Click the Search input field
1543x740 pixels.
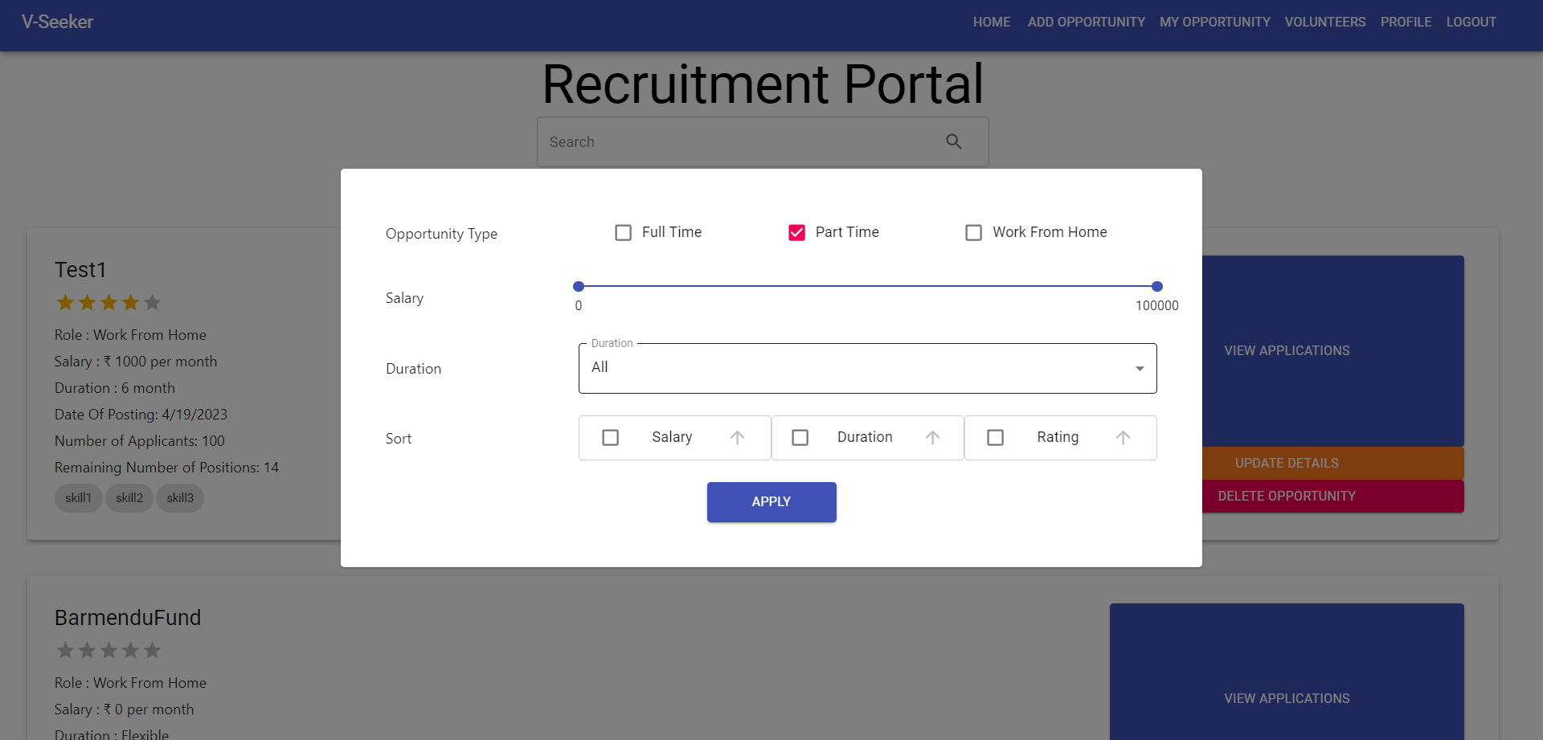[763, 142]
